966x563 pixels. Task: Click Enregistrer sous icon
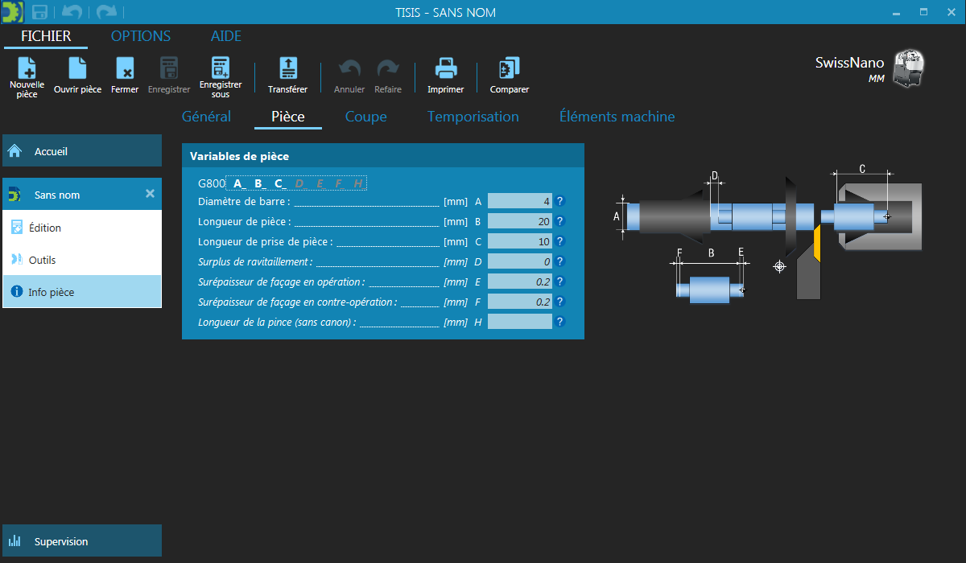[x=221, y=69]
